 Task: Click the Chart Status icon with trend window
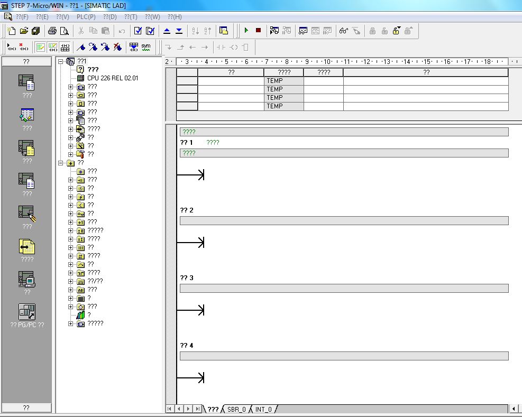303,31
